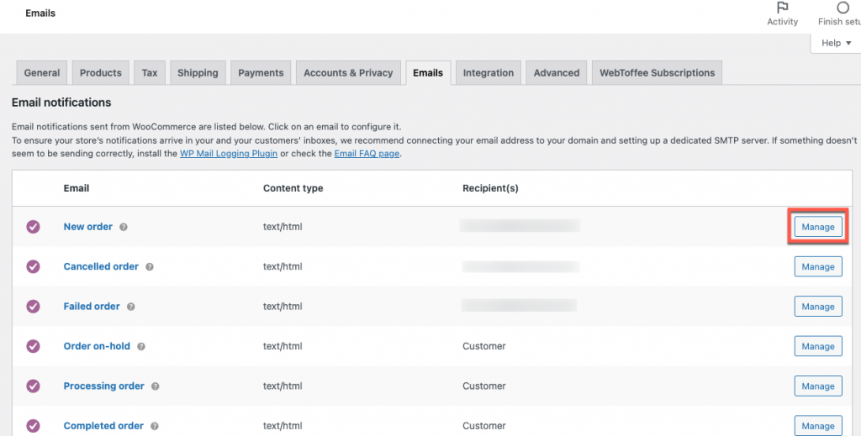Click the help icon beside Cancelled order
Viewport: 861px width, 436px height.
pyautogui.click(x=150, y=267)
